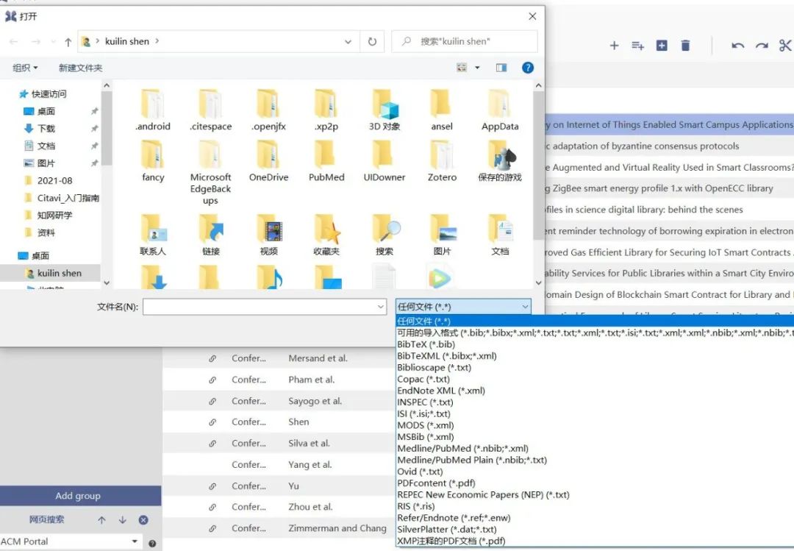The height and width of the screenshot is (551, 794).
Task: Select 任何文件 (*.*) option in list
Action: click(x=595, y=321)
